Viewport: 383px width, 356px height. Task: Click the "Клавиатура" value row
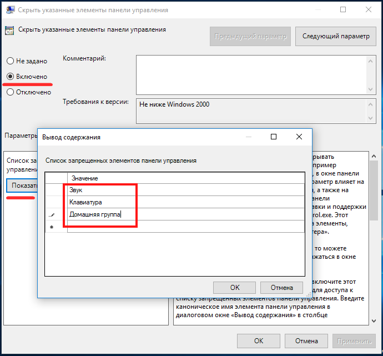tap(186, 202)
